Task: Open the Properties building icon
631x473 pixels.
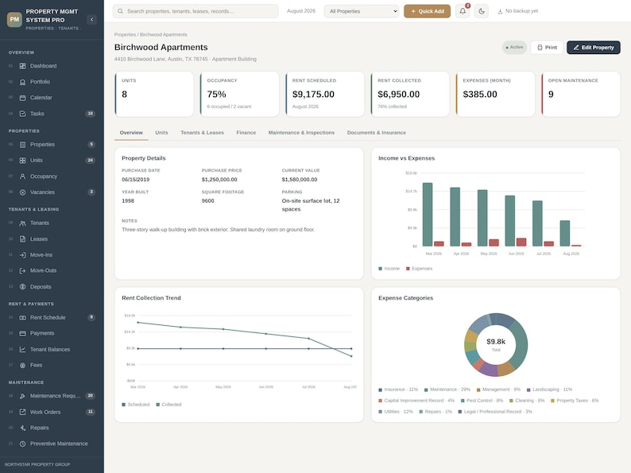Action: [x=22, y=144]
